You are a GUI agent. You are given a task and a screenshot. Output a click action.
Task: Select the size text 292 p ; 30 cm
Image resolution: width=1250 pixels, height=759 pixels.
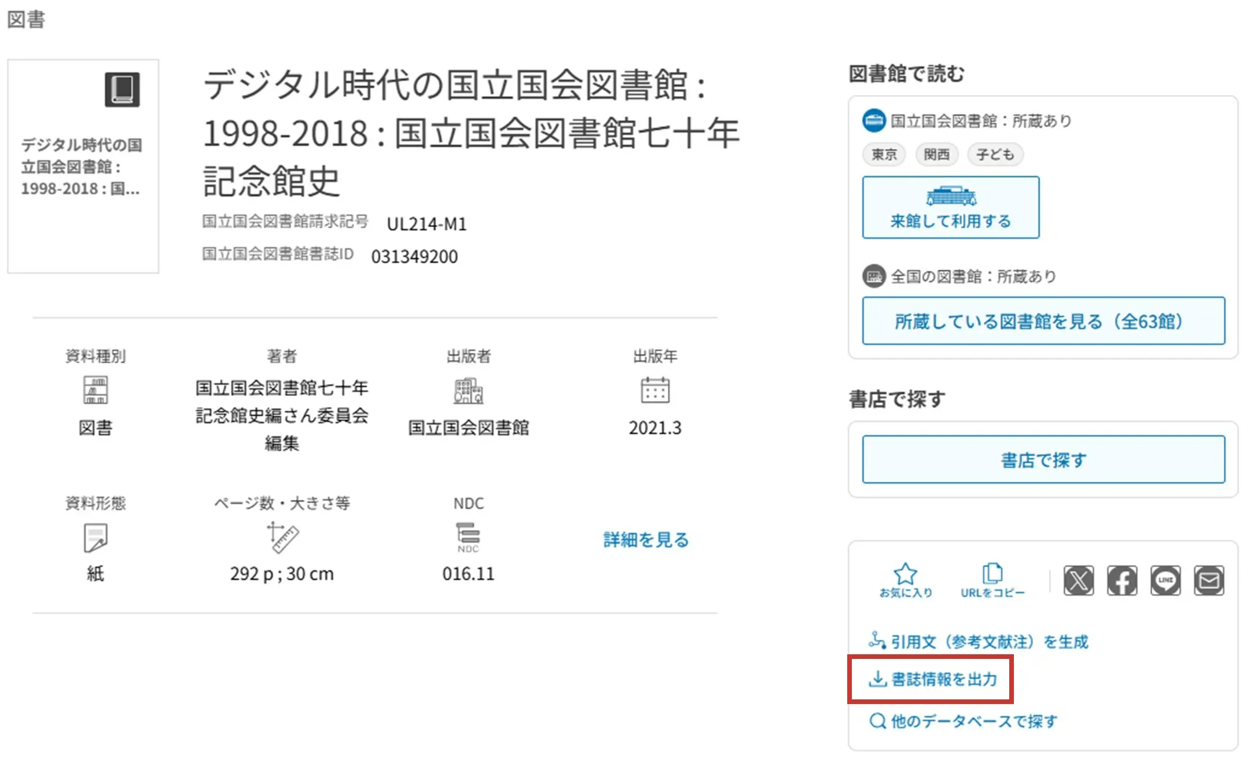coord(282,573)
